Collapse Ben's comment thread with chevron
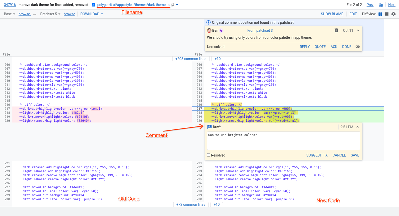 coord(358,30)
